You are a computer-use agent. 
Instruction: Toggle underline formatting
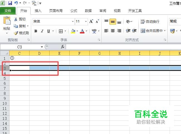pyautogui.click(x=49, y=31)
